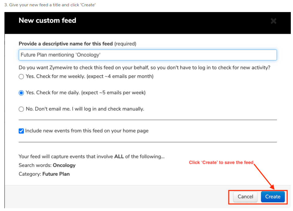Click the 'Do you want Zymewire to check' question
This screenshot has height=211, width=293.
click(144, 68)
